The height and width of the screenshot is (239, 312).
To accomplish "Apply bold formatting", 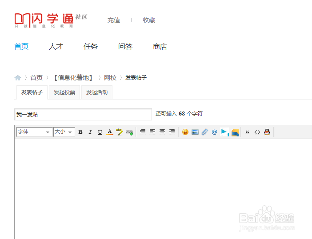I will pos(80,132).
